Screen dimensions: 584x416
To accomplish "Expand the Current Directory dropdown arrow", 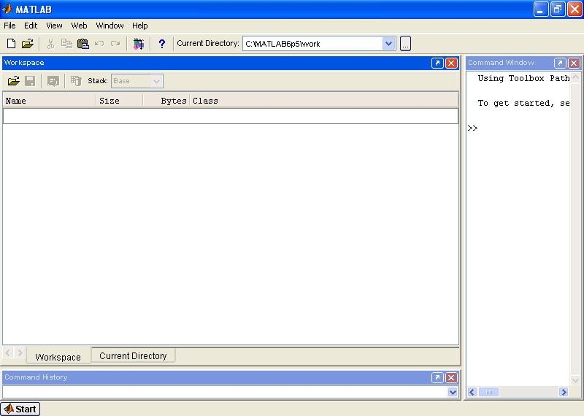I will click(388, 44).
